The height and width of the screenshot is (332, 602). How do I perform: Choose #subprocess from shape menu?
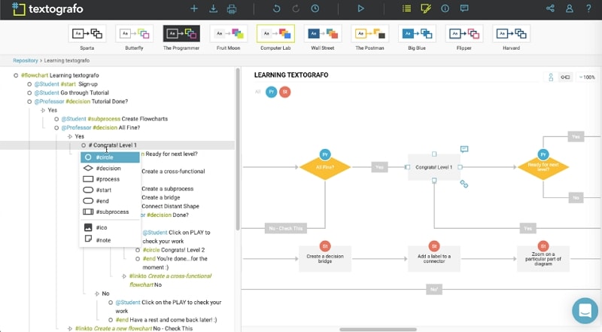110,212
